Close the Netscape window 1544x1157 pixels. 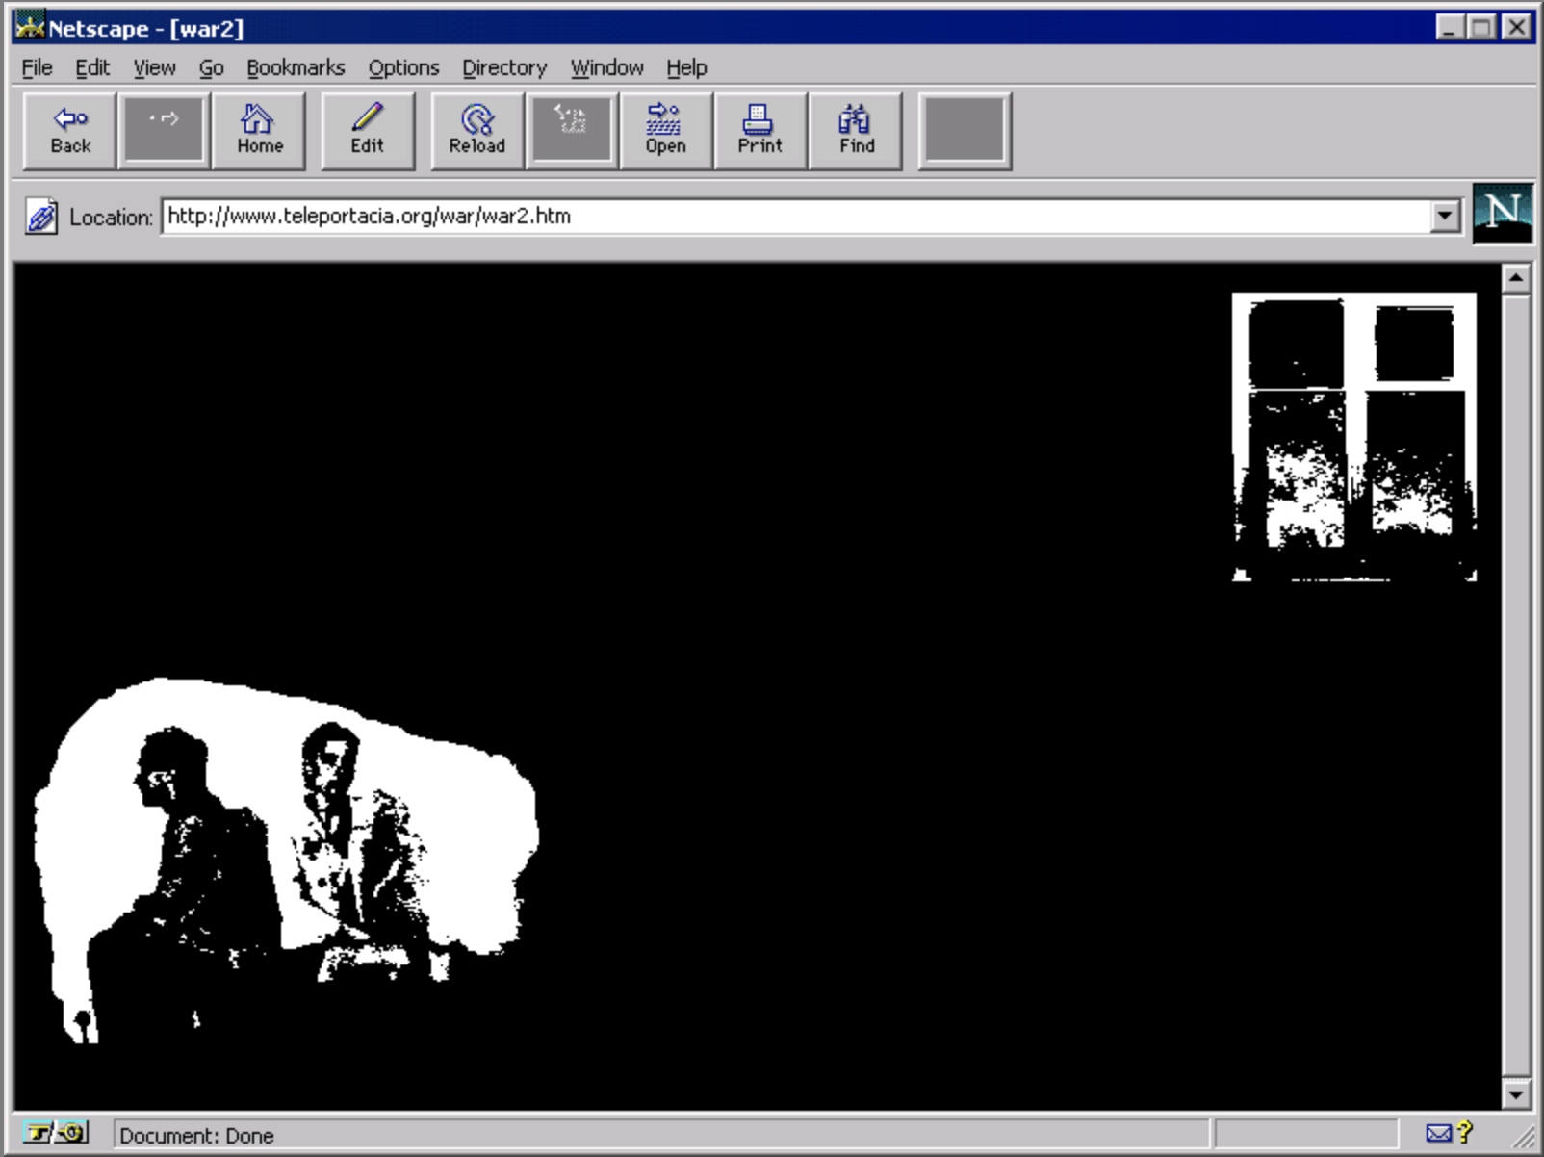[x=1516, y=27]
